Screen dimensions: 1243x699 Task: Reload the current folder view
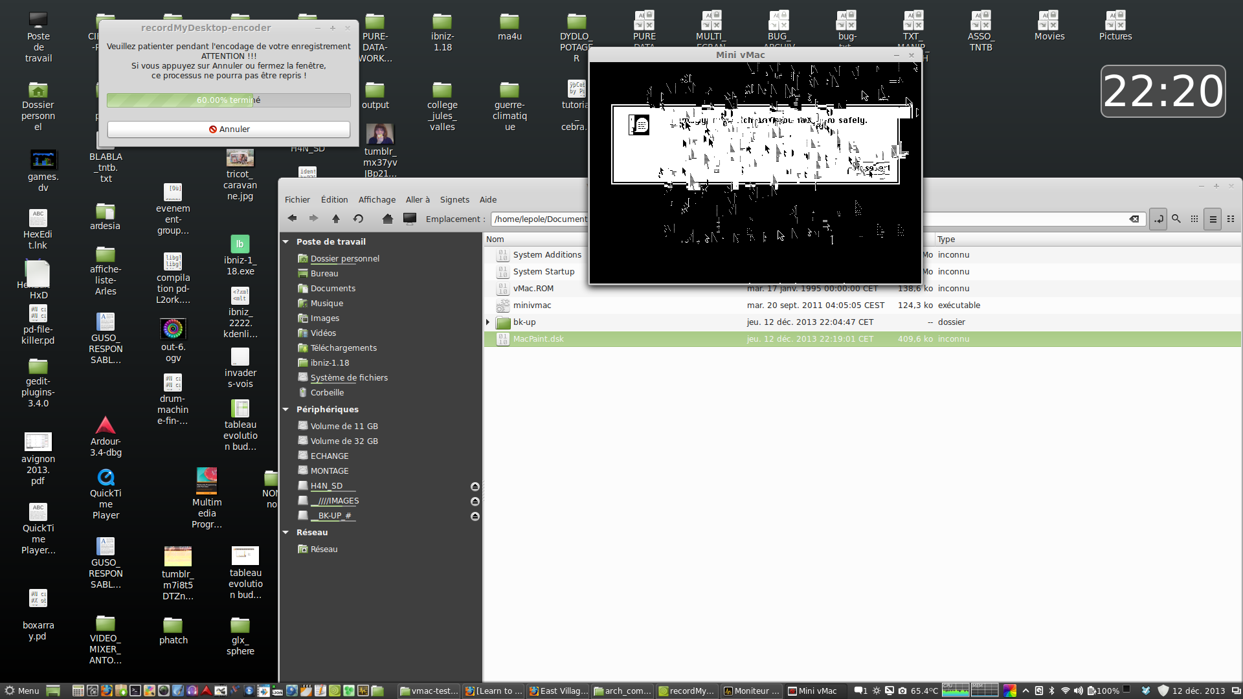click(x=358, y=219)
